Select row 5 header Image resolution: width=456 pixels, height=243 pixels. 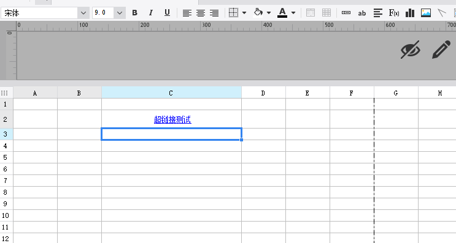point(6,157)
